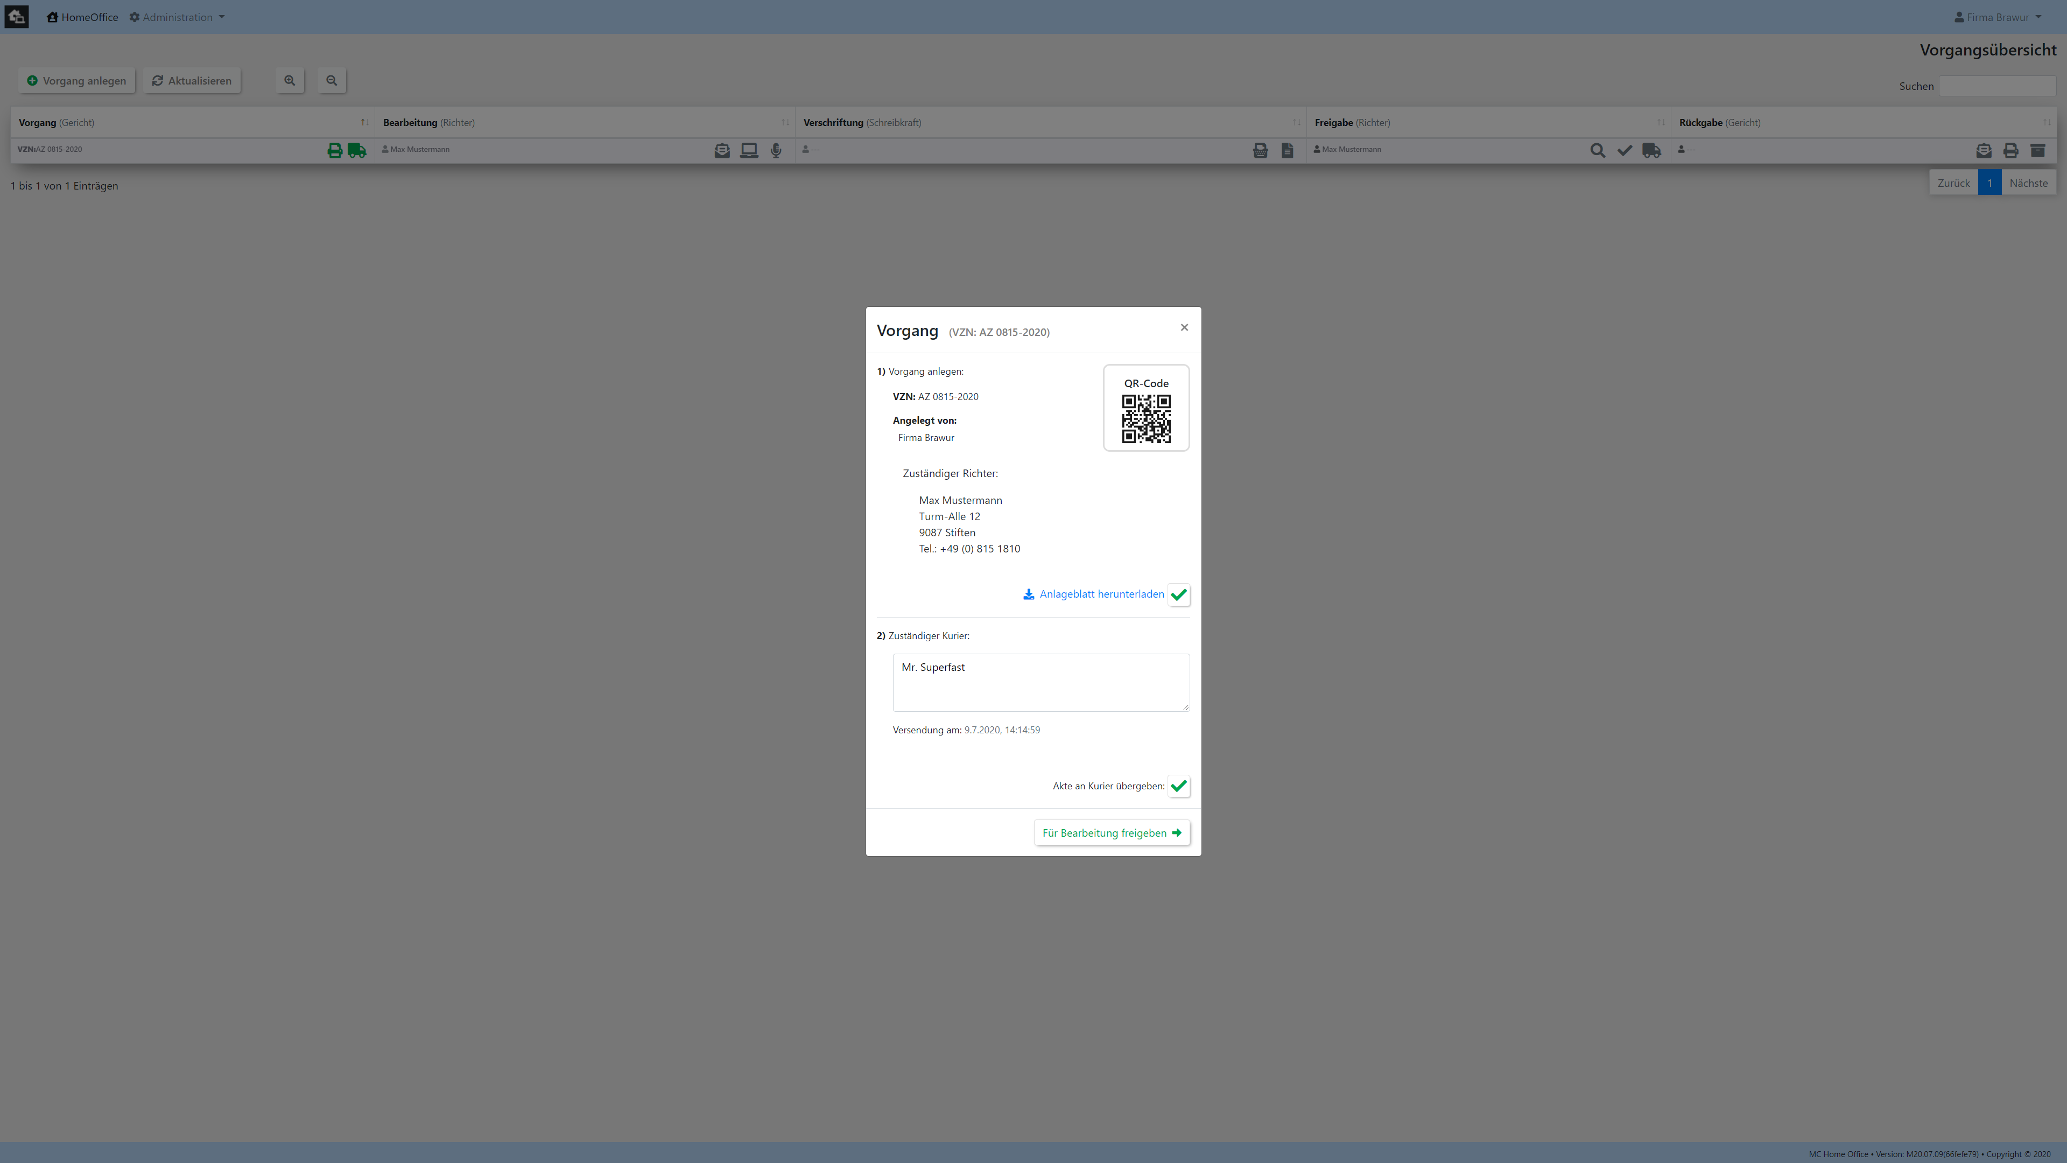Click into the Suchen search field

(x=1997, y=86)
